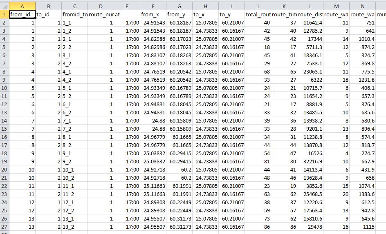Click 17:00 time cell in row 27
The height and width of the screenshot is (234, 386).
point(127,227)
